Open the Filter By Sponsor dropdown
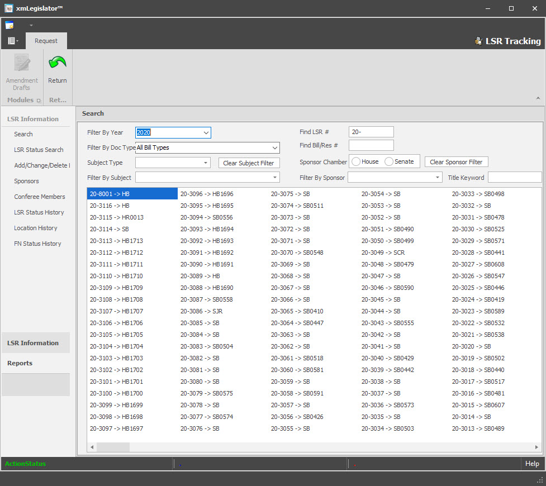Screen dimensions: 546x486 pyautogui.click(x=438, y=178)
